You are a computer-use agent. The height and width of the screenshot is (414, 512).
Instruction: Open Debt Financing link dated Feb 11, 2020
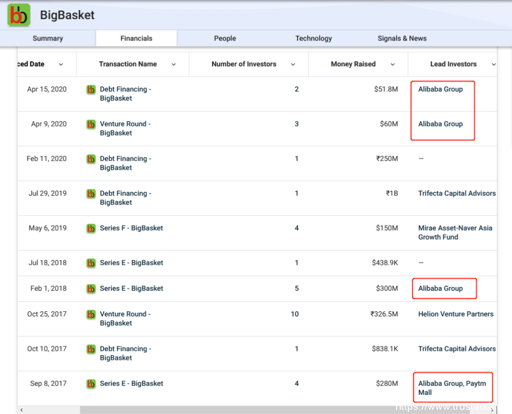(125, 163)
